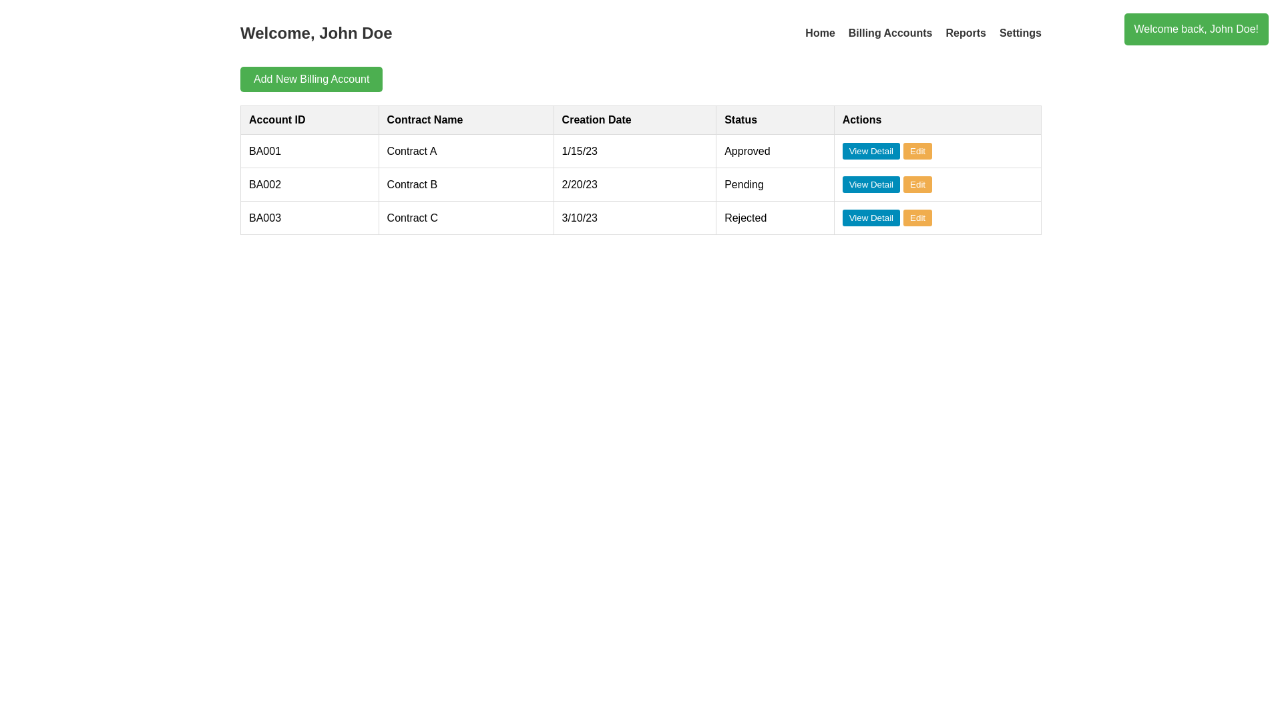Edit the BA001 billing account
Viewport: 1282px width, 721px height.
[917, 151]
